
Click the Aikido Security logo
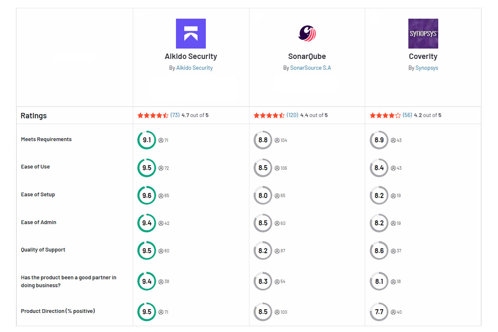point(191,34)
